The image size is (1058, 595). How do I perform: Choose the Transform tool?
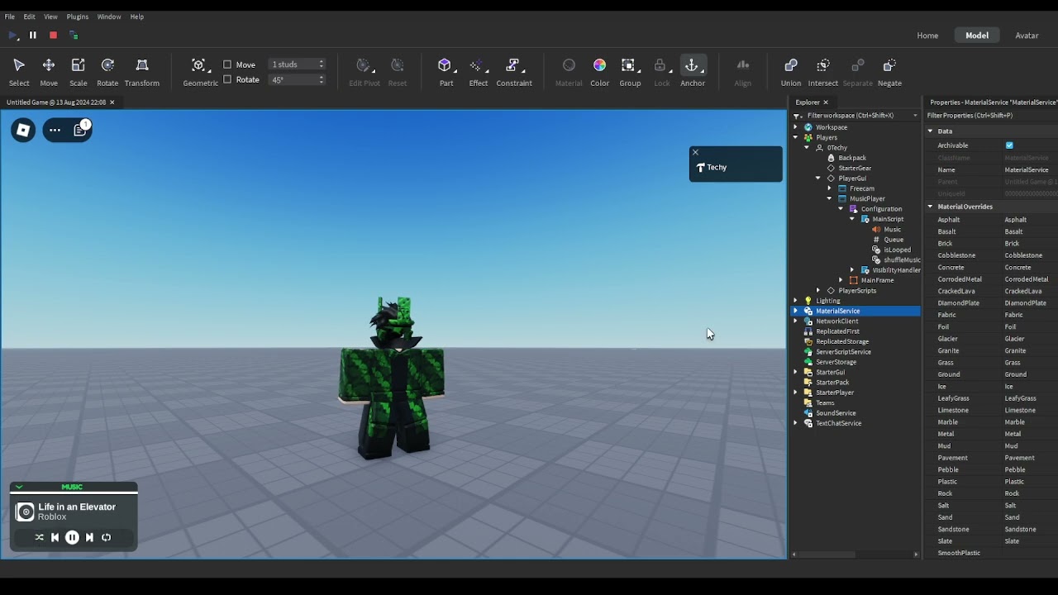point(141,66)
